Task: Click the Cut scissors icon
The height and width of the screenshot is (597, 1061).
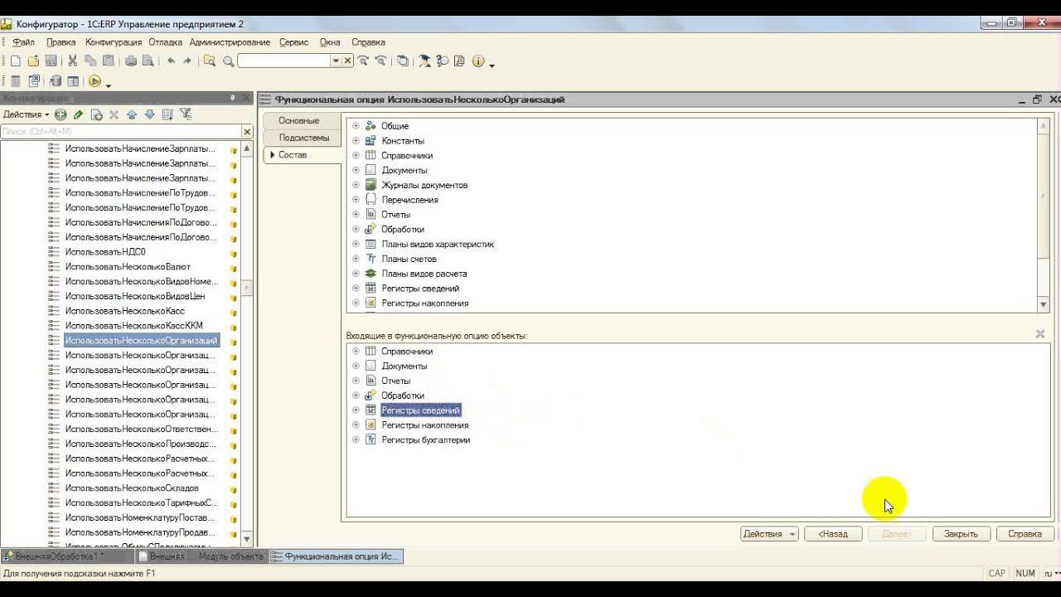Action: [73, 61]
